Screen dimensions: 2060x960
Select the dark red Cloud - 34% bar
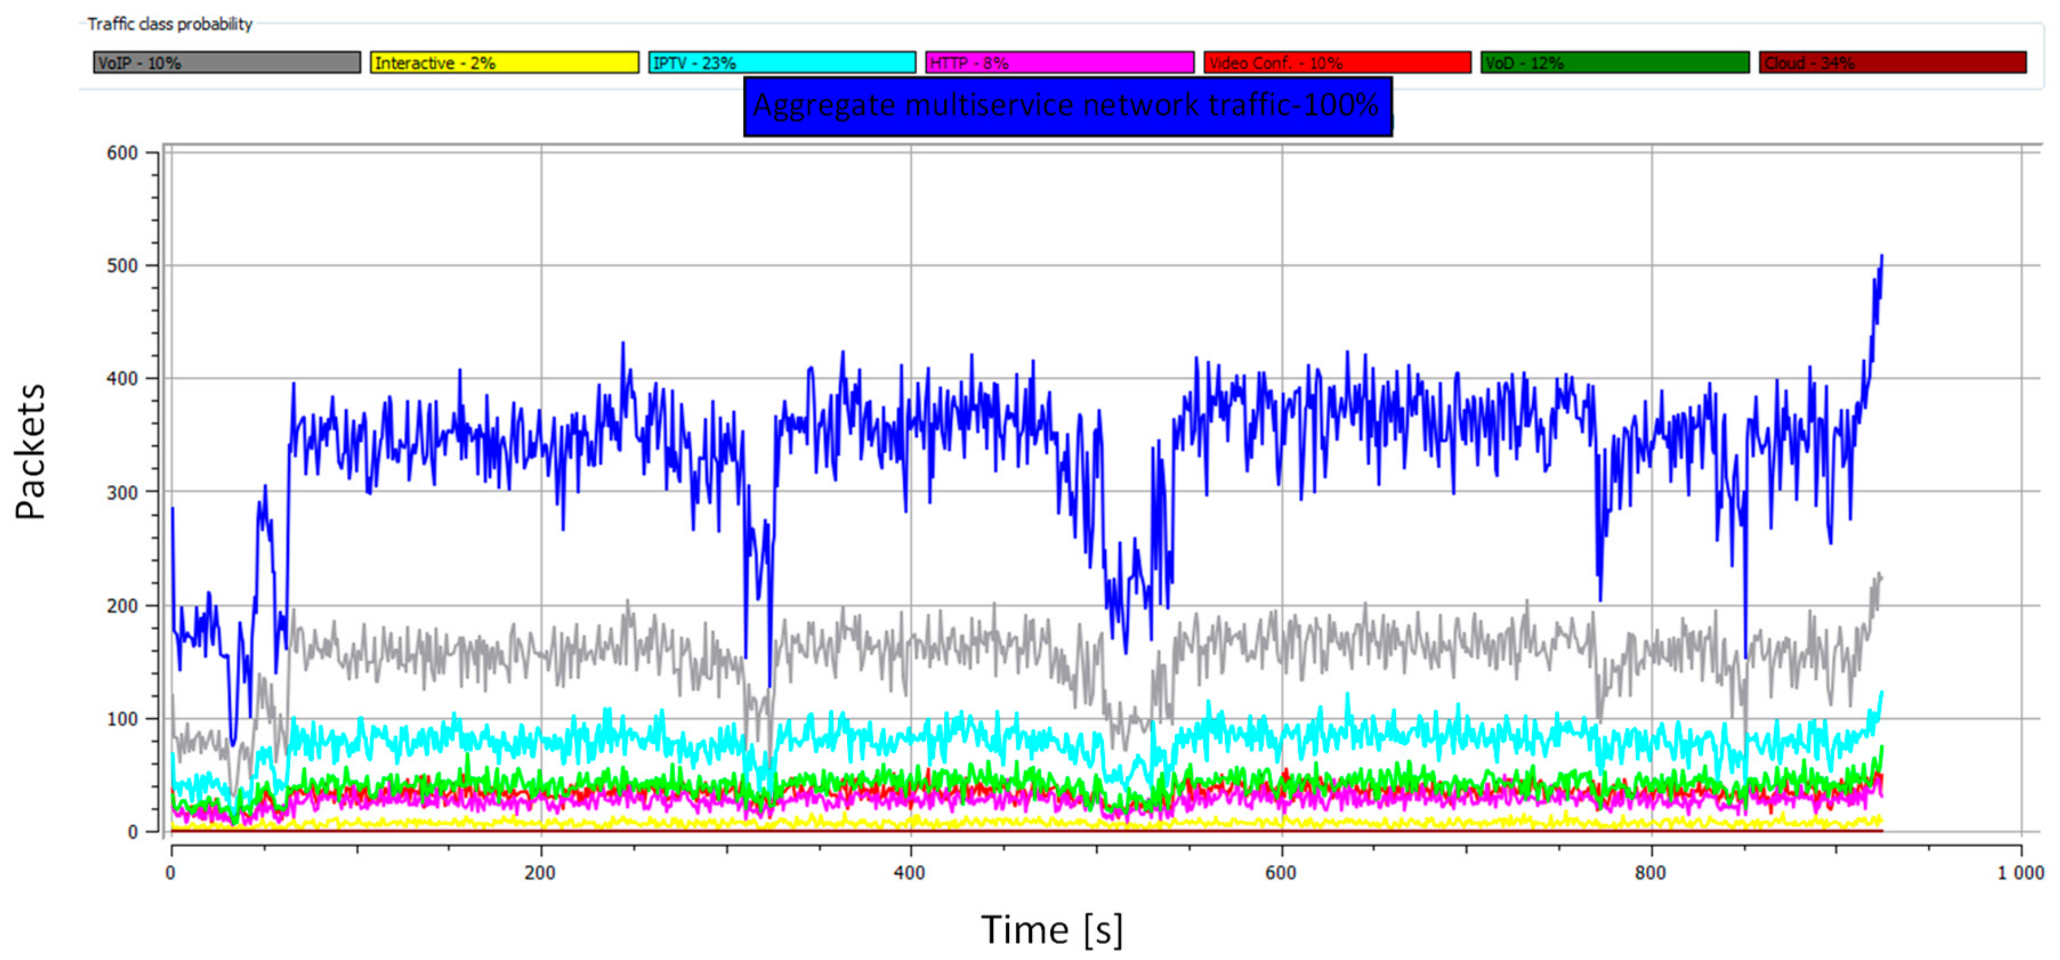(x=1891, y=62)
